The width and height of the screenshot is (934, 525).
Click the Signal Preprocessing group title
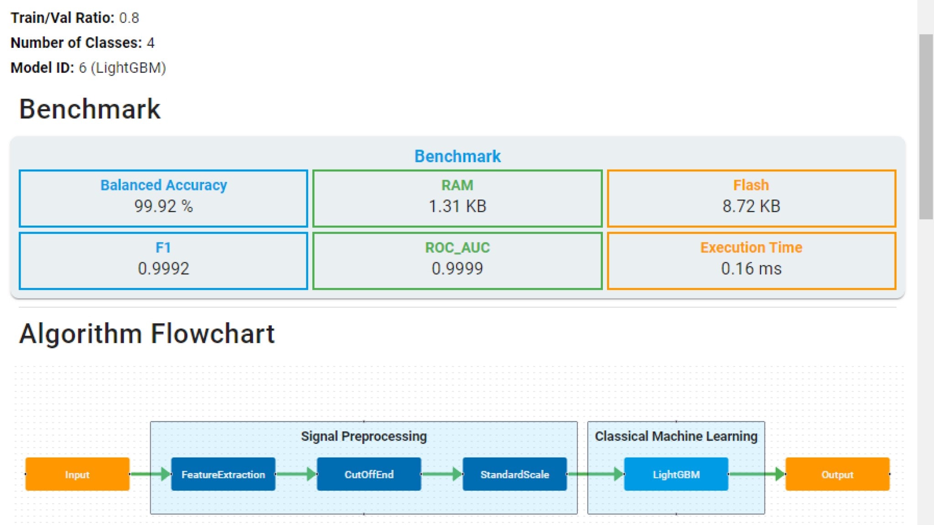(363, 436)
